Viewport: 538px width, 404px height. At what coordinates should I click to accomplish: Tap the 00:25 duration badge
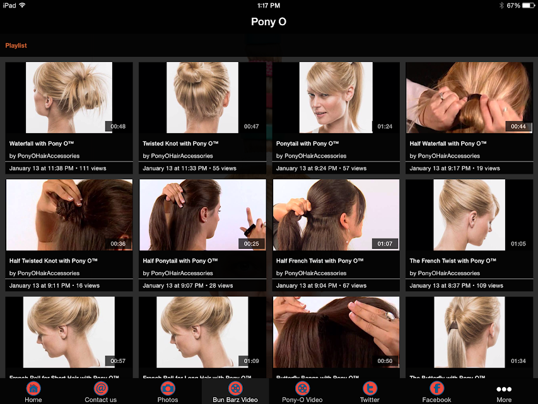click(252, 244)
